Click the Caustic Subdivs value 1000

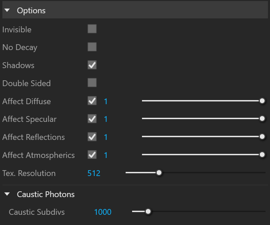[x=103, y=212]
